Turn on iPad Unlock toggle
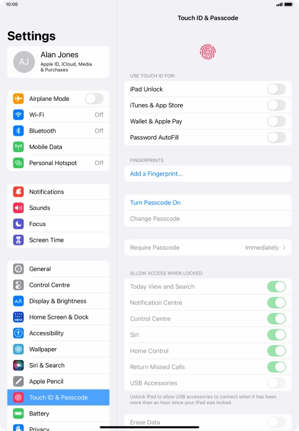The image size is (299, 431). [x=277, y=89]
